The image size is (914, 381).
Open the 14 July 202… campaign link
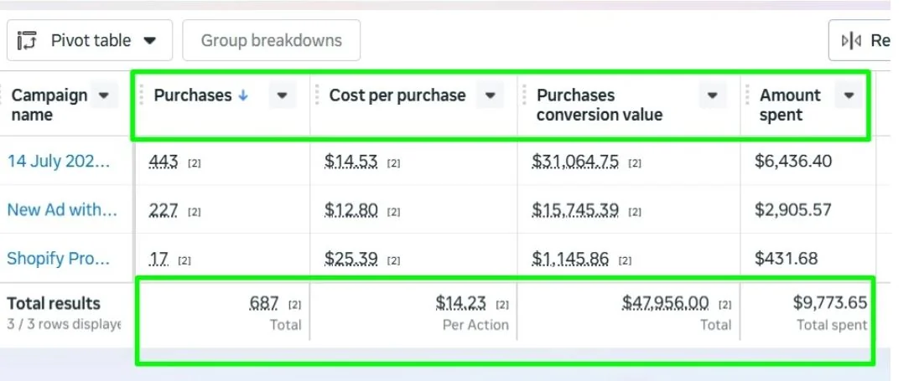pos(59,161)
